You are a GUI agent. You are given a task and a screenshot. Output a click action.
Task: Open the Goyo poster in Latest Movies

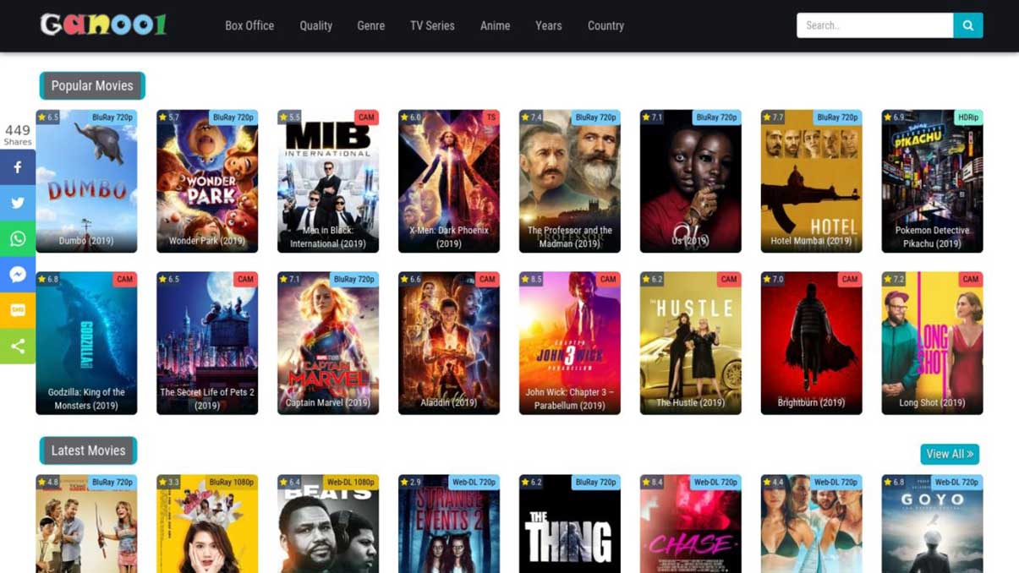(932, 524)
